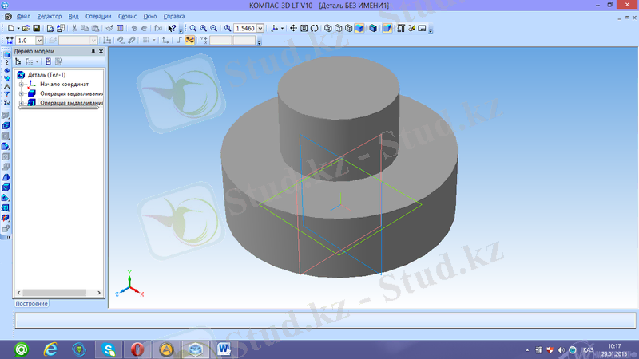
Task: Expand the Начало координат tree node
Action: 21,84
